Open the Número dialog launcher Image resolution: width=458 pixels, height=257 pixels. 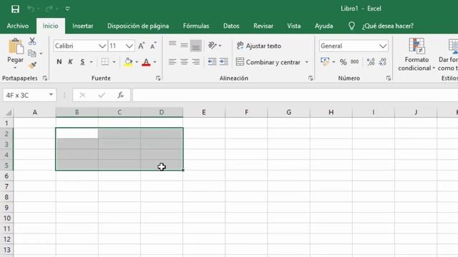[x=388, y=78]
